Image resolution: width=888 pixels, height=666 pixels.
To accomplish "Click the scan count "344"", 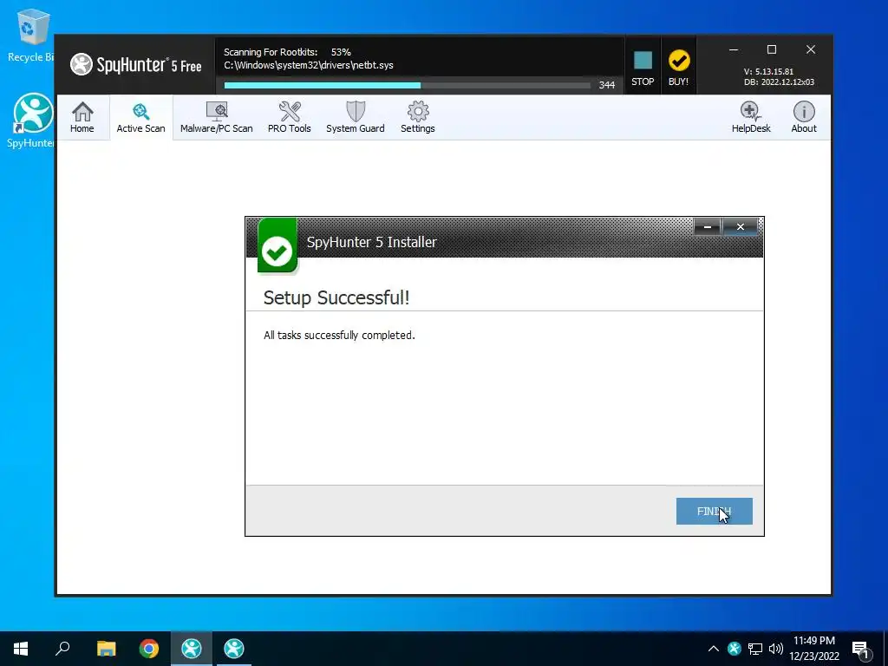I will point(606,85).
